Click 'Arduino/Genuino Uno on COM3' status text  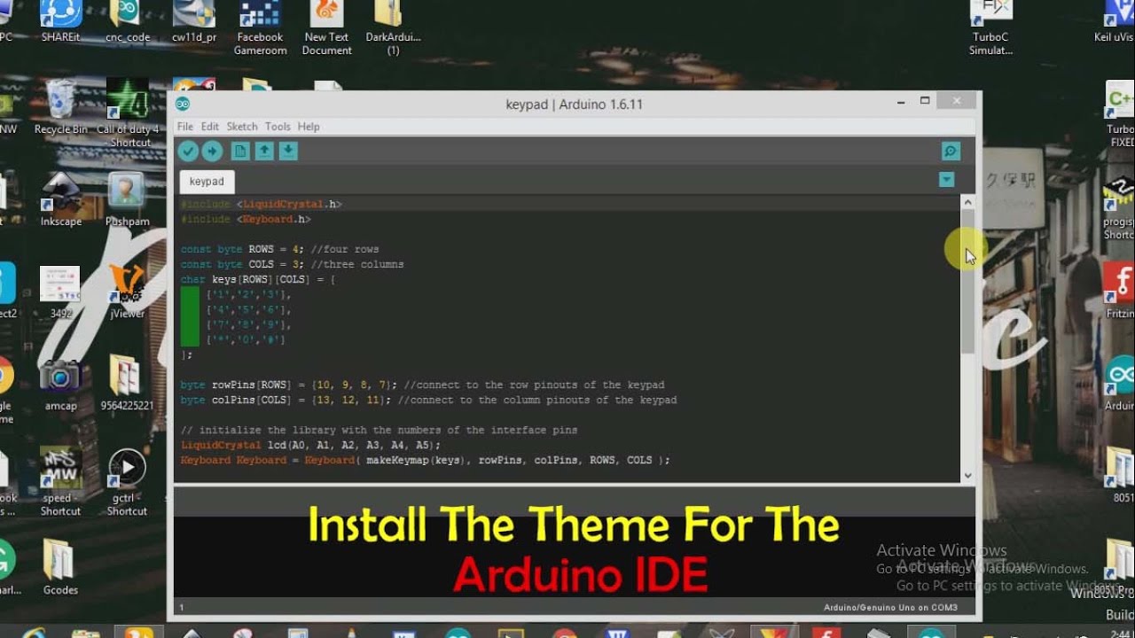click(x=890, y=608)
